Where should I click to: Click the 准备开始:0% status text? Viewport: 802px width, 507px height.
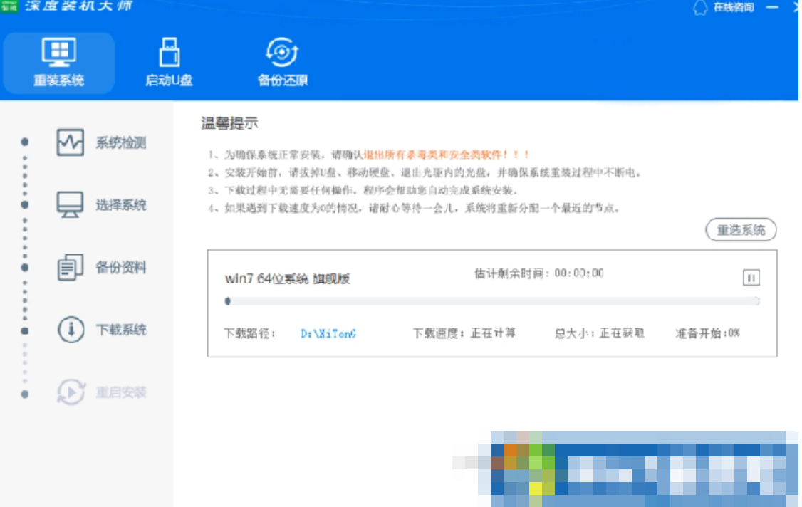click(x=708, y=333)
